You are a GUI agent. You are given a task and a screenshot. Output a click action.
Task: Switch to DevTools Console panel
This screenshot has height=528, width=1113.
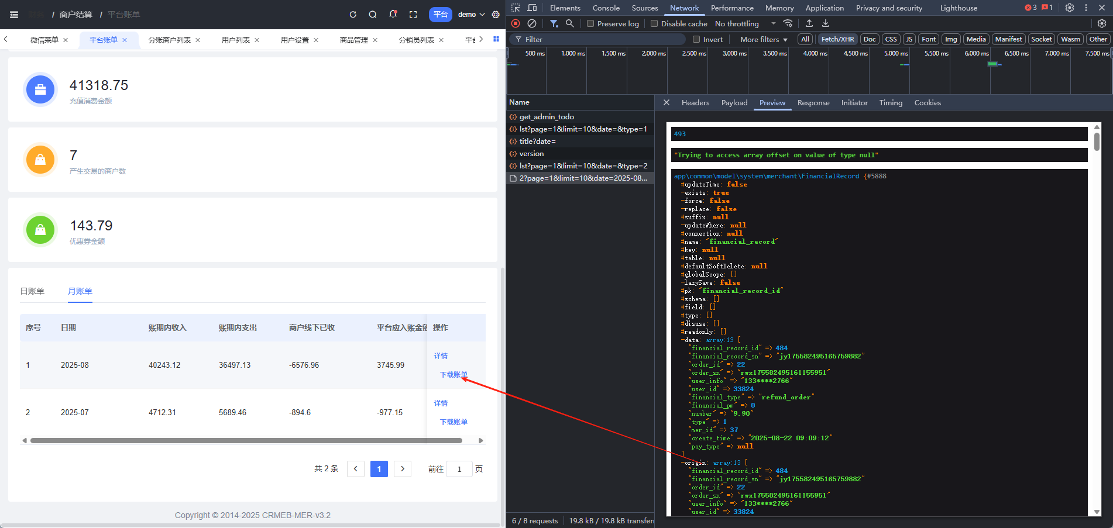(606, 8)
